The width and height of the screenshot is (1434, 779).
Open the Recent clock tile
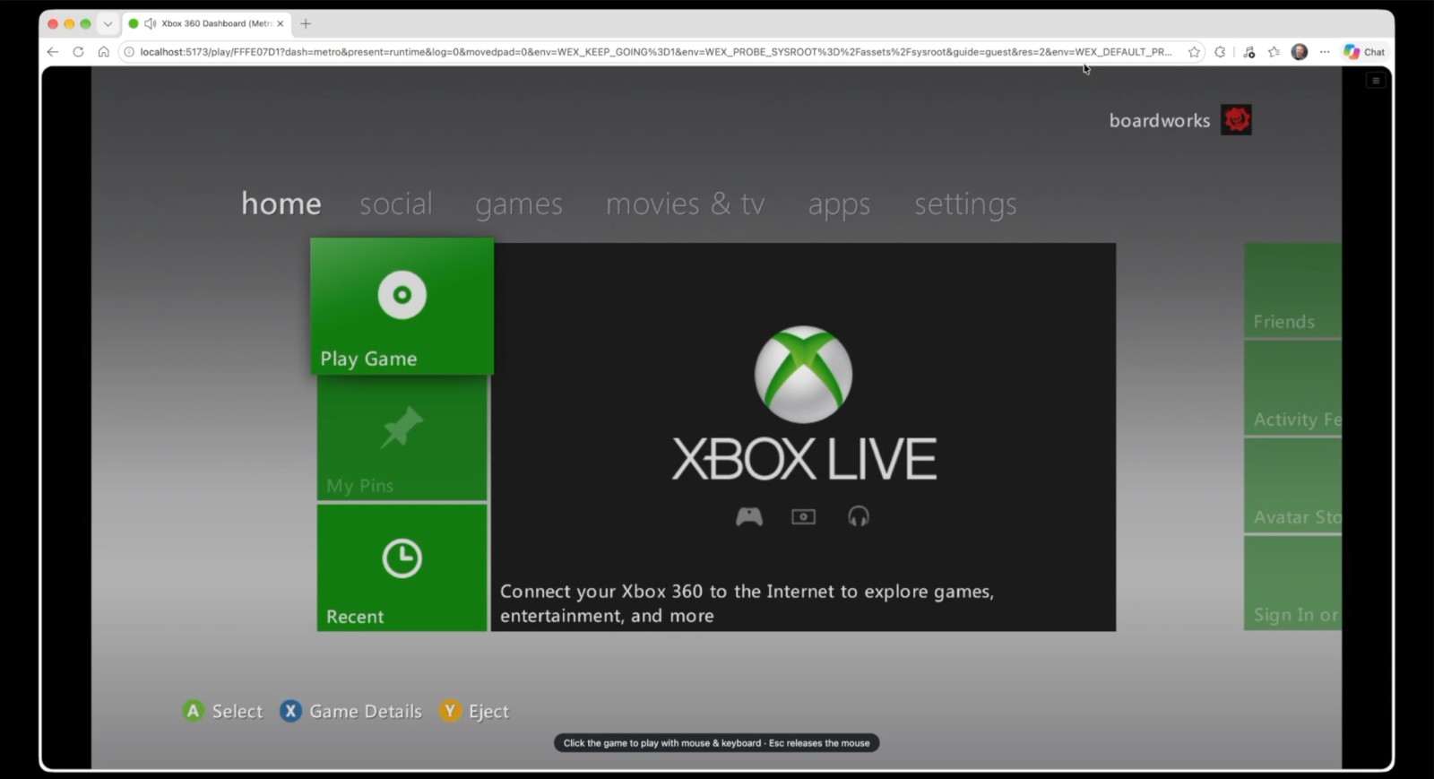point(402,567)
